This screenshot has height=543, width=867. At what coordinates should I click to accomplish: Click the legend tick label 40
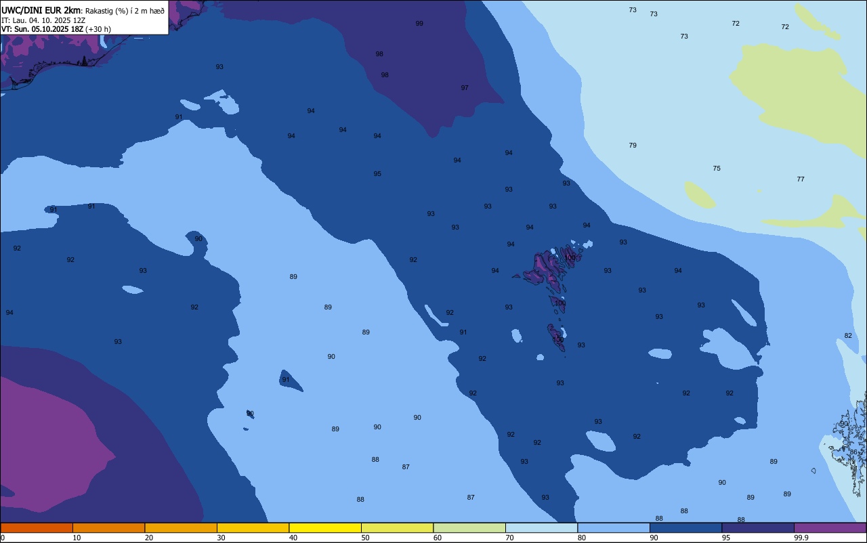tap(293, 538)
